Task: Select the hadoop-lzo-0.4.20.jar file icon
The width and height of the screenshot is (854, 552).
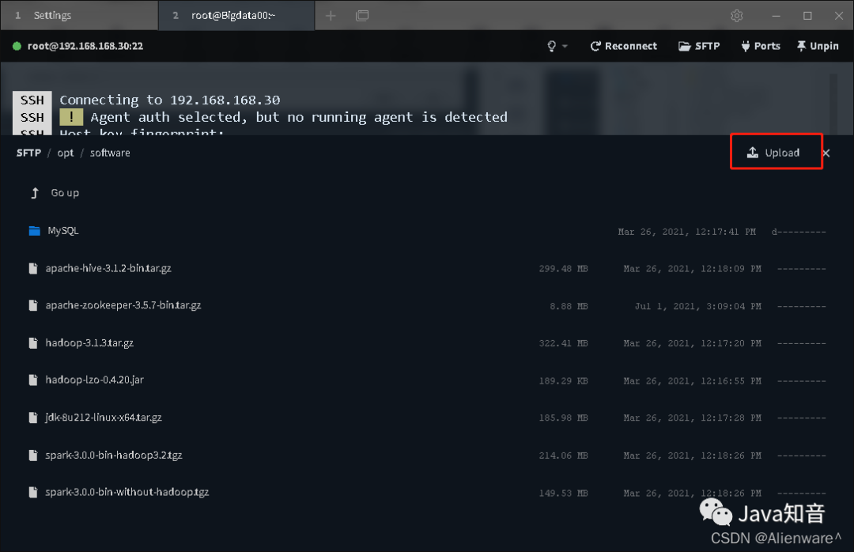Action: [33, 380]
